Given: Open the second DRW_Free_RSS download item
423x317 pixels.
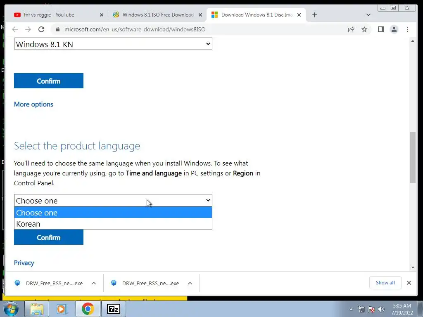Looking at the screenshot, I should click(x=145, y=283).
